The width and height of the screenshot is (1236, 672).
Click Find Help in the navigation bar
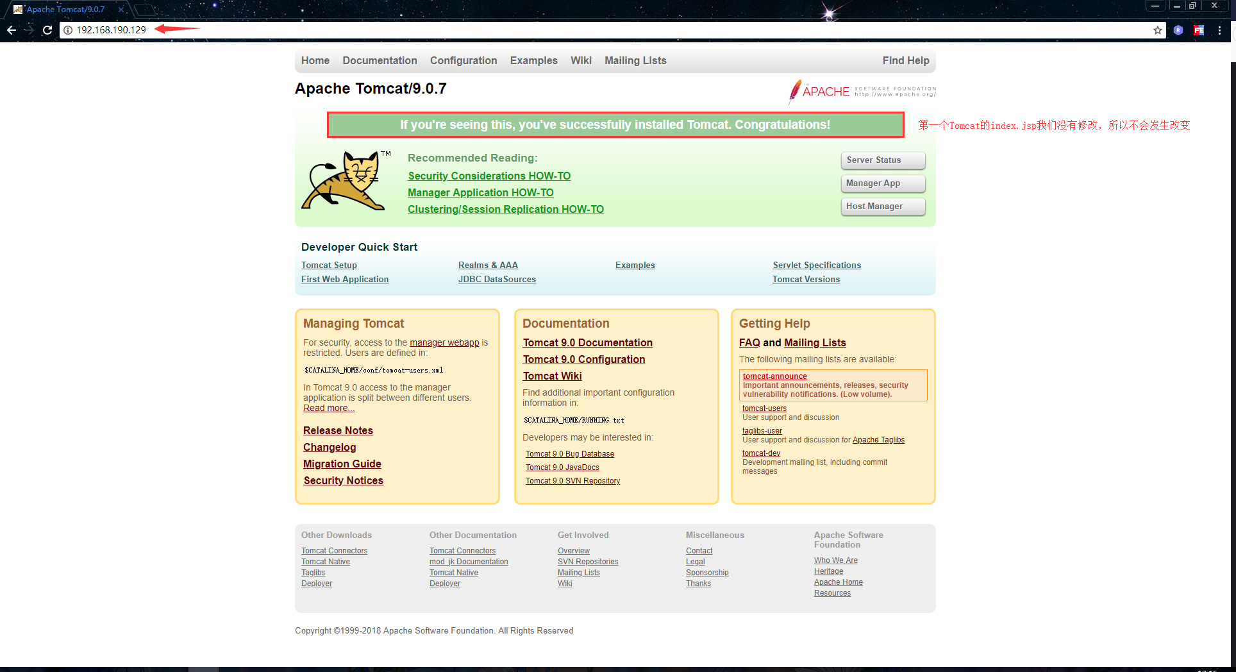click(x=906, y=60)
